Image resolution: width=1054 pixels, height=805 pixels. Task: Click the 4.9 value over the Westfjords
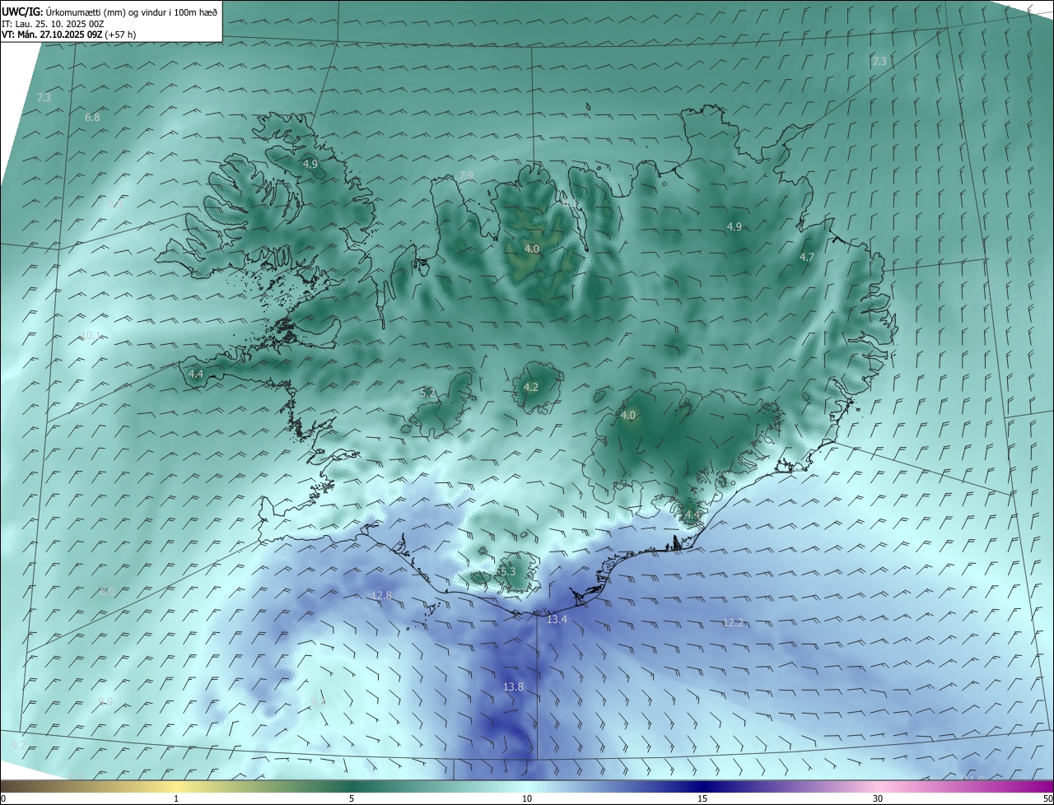(310, 164)
